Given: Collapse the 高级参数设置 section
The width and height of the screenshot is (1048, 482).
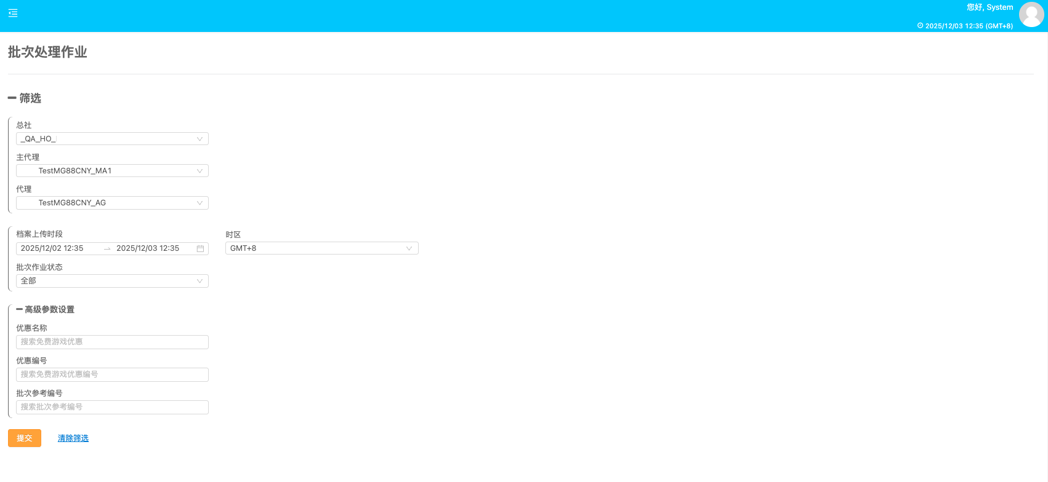Looking at the screenshot, I should [20, 309].
